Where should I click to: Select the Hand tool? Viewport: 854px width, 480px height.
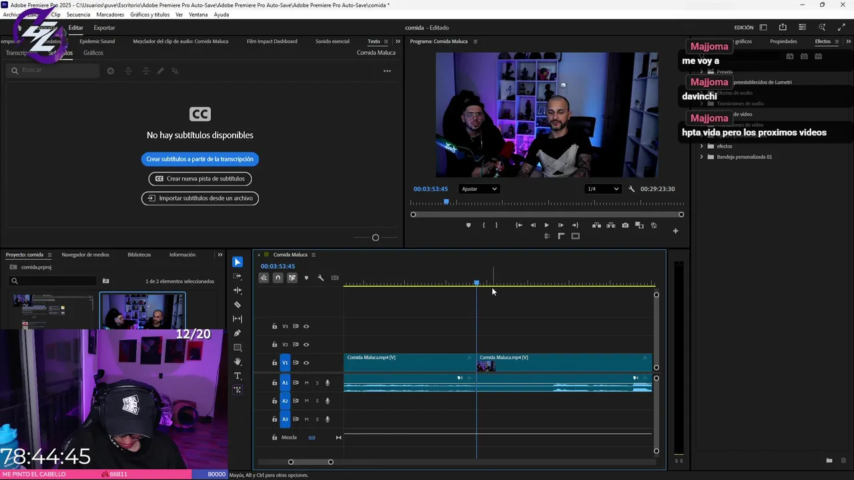pyautogui.click(x=238, y=362)
